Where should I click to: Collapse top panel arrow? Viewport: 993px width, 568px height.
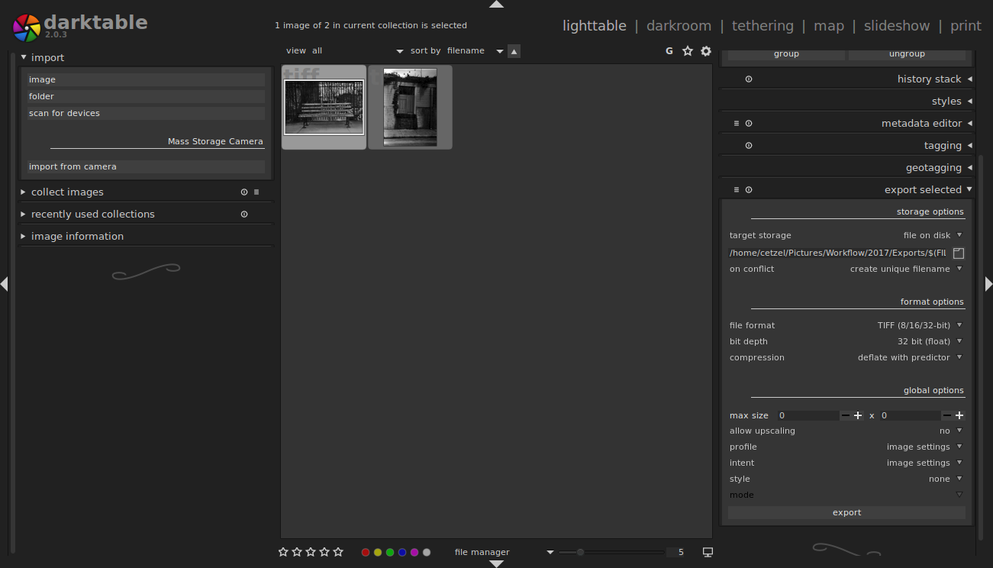[x=496, y=4]
